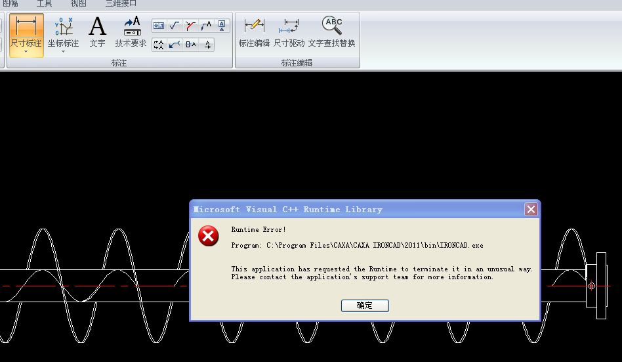The image size is (622, 362).
Task: Click the IRONCAD.exe program path text
Action: [357, 246]
